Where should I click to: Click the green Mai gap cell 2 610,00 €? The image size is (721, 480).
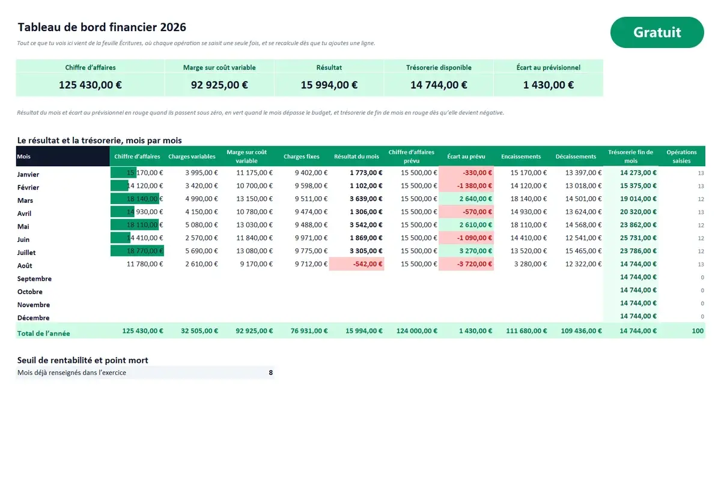tap(466, 225)
